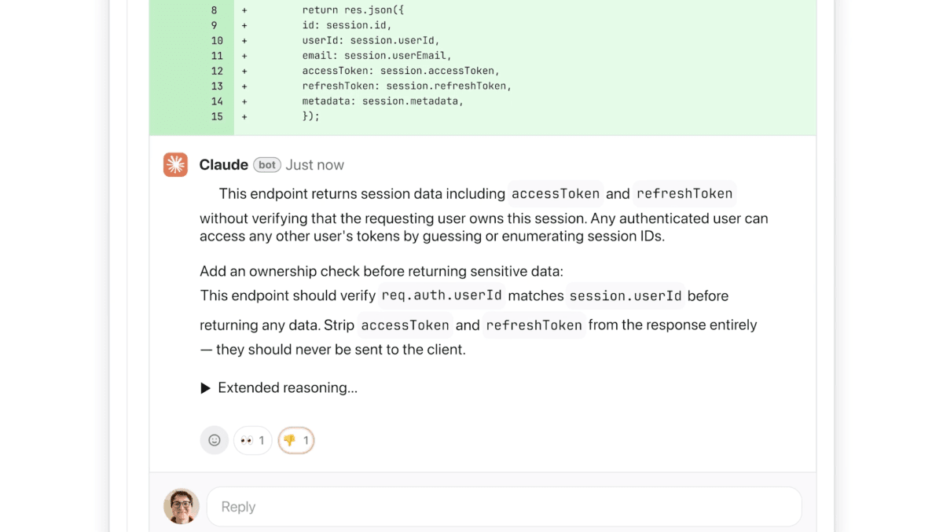Toggle the eyes reaction on the comment
The image size is (943, 532).
click(252, 440)
